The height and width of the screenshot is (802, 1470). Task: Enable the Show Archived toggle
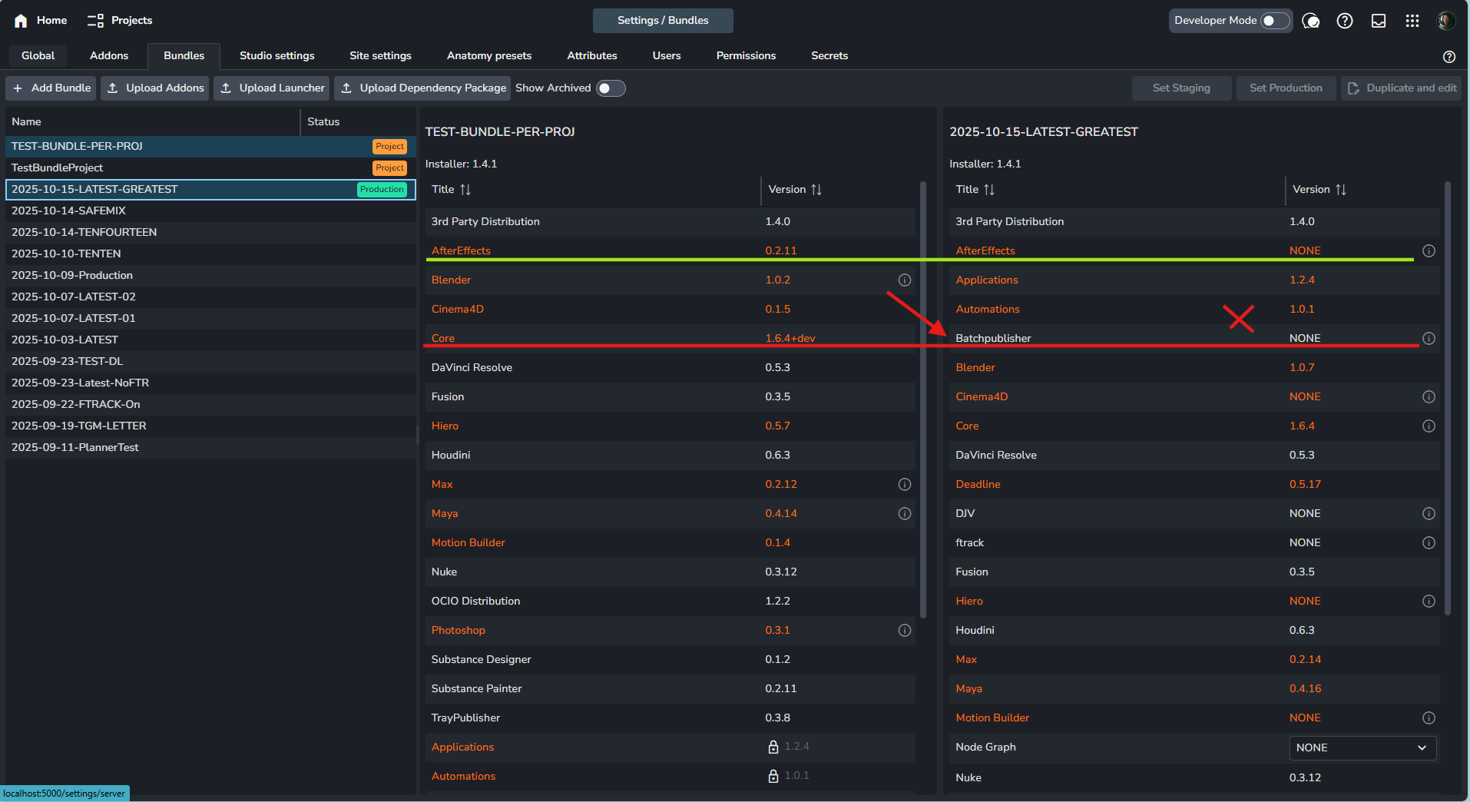pyautogui.click(x=611, y=88)
